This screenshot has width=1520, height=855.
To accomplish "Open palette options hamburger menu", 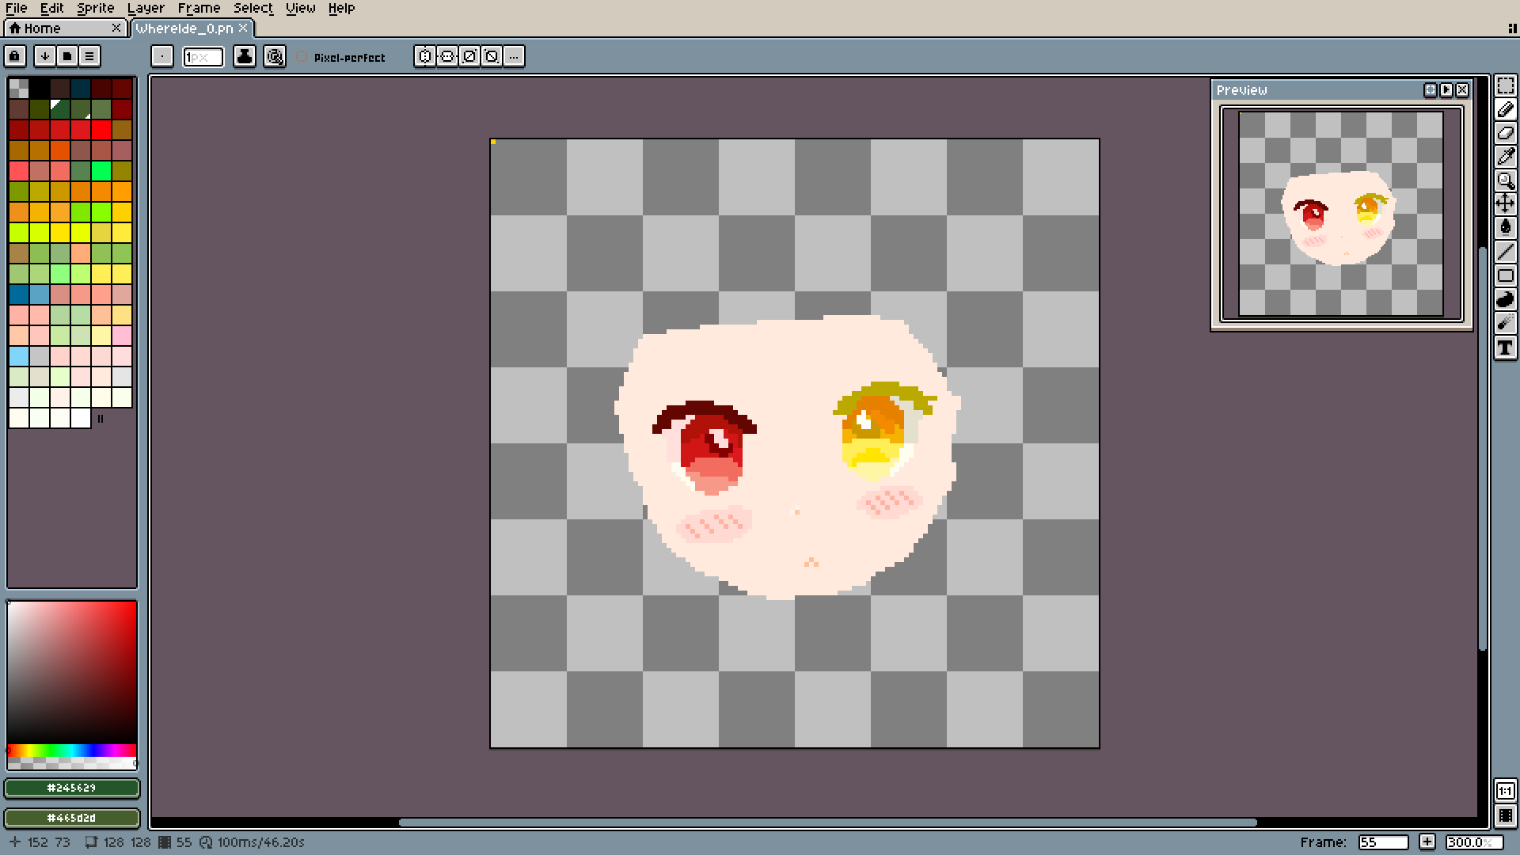I will 89,56.
